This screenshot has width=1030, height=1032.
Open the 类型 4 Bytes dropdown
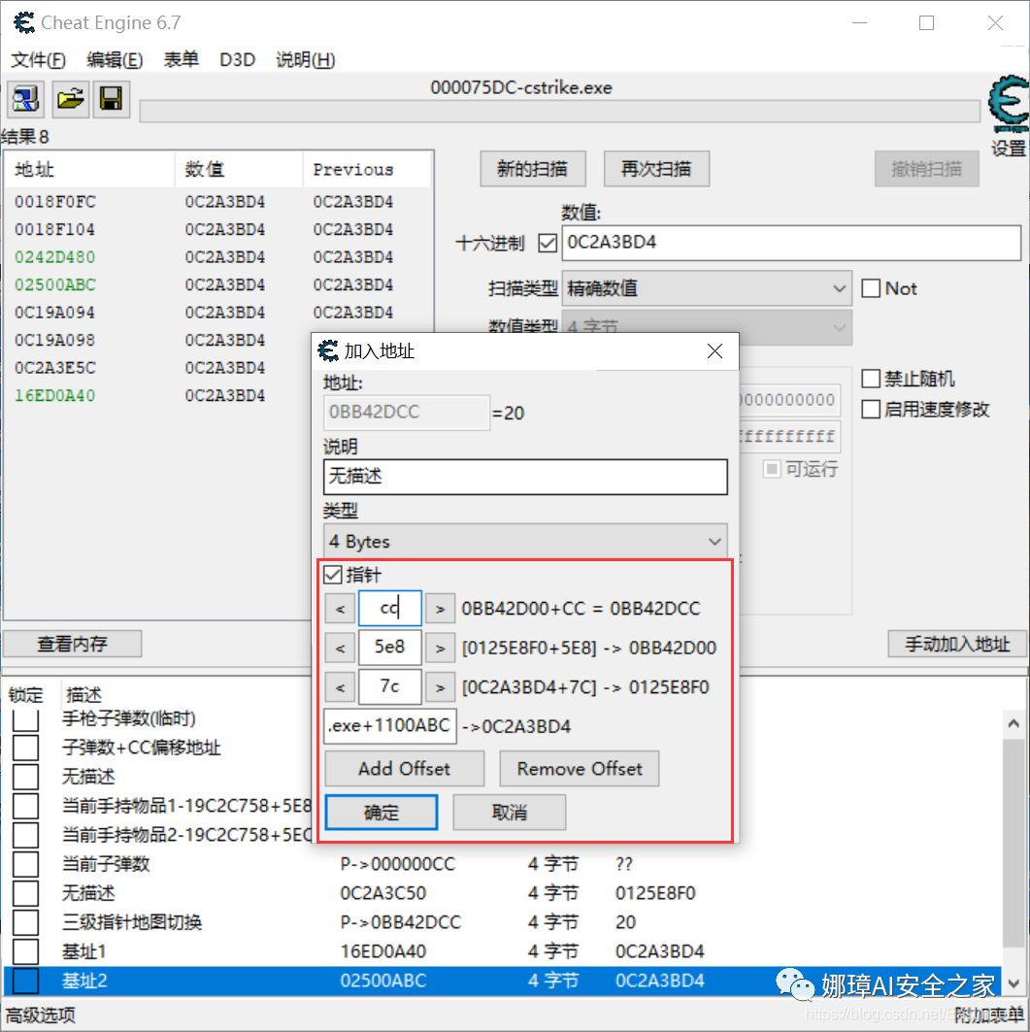pos(525,542)
